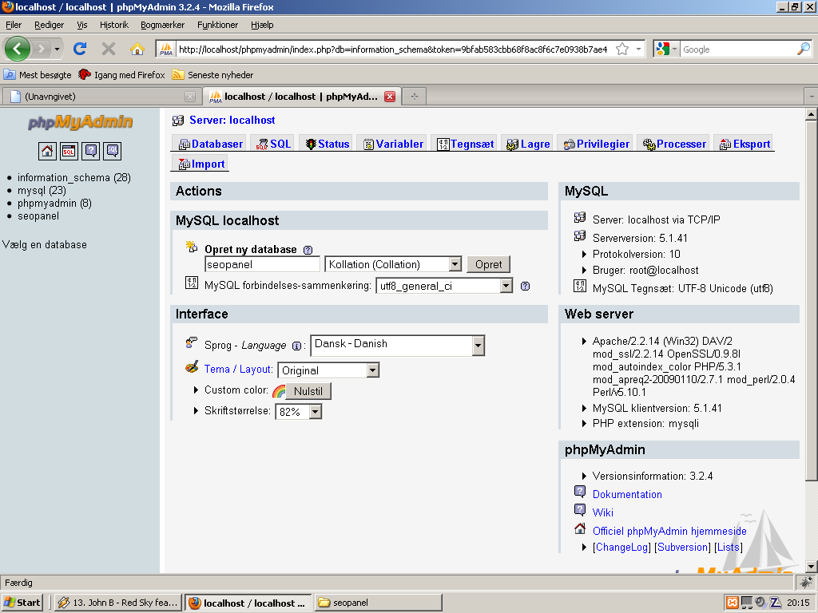This screenshot has height=613, width=818.
Task: Click the phpMyAdmin home icon in sidebar
Action: click(47, 151)
